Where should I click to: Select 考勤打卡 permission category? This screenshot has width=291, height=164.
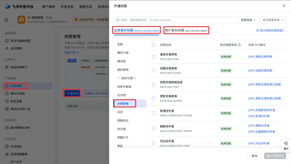click(x=123, y=137)
